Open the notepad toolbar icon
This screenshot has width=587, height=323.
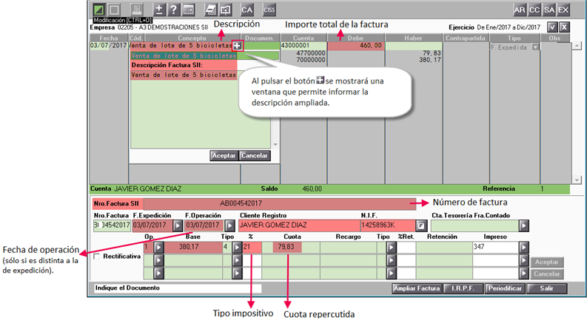(x=211, y=10)
